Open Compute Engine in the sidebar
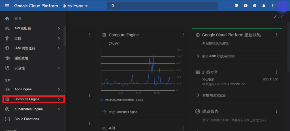 (33, 99)
